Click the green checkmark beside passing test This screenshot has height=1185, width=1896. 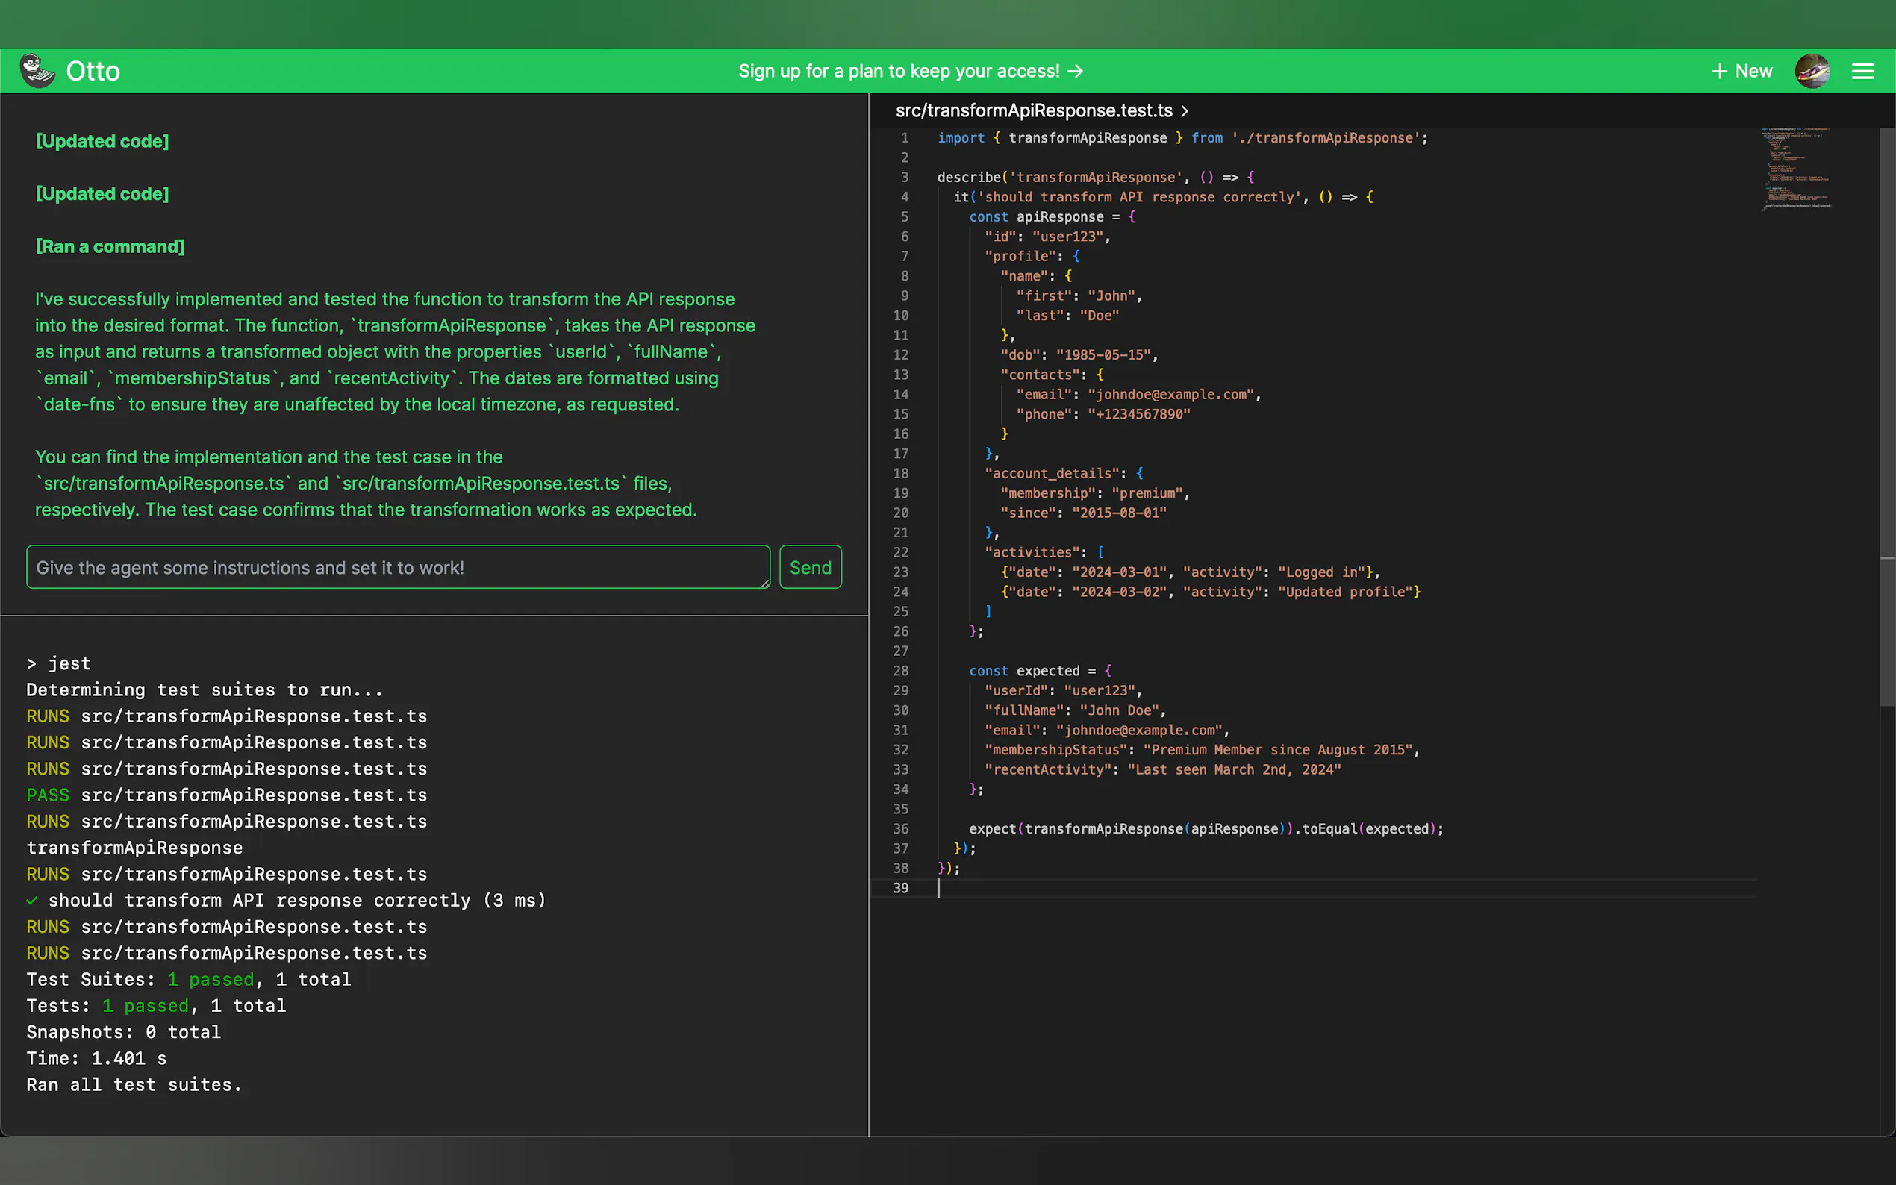(x=32, y=901)
